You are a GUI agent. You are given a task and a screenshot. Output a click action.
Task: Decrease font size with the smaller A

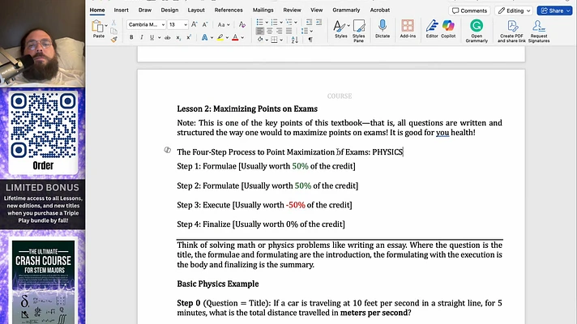pos(205,24)
